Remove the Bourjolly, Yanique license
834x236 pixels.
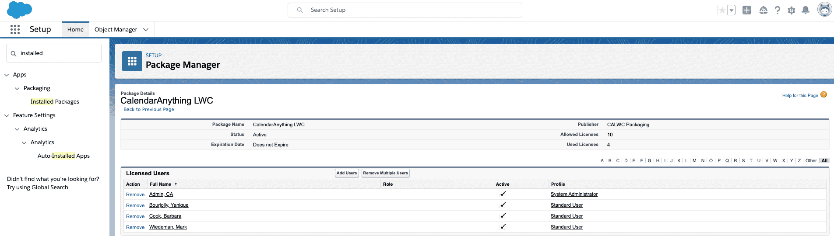point(135,205)
